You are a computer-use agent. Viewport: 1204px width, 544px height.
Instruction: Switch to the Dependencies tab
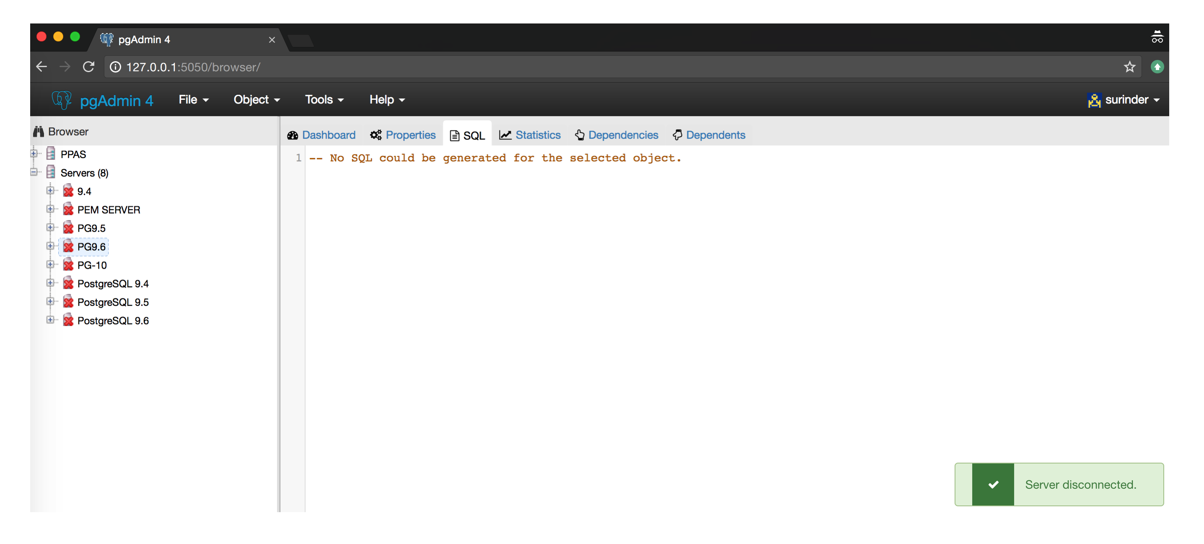[616, 135]
